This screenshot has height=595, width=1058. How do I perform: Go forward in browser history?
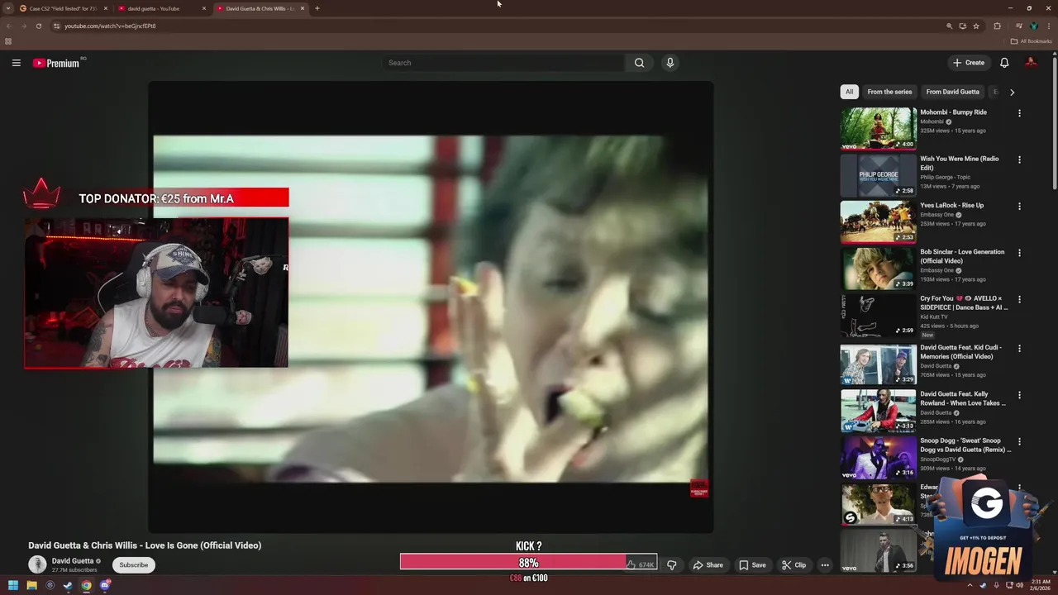tap(23, 26)
